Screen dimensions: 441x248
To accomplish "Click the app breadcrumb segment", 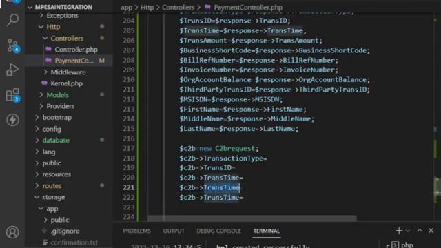I will [126, 8].
